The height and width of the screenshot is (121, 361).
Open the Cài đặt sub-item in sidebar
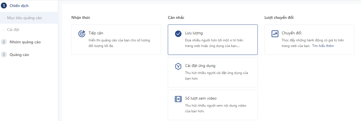(x=13, y=30)
